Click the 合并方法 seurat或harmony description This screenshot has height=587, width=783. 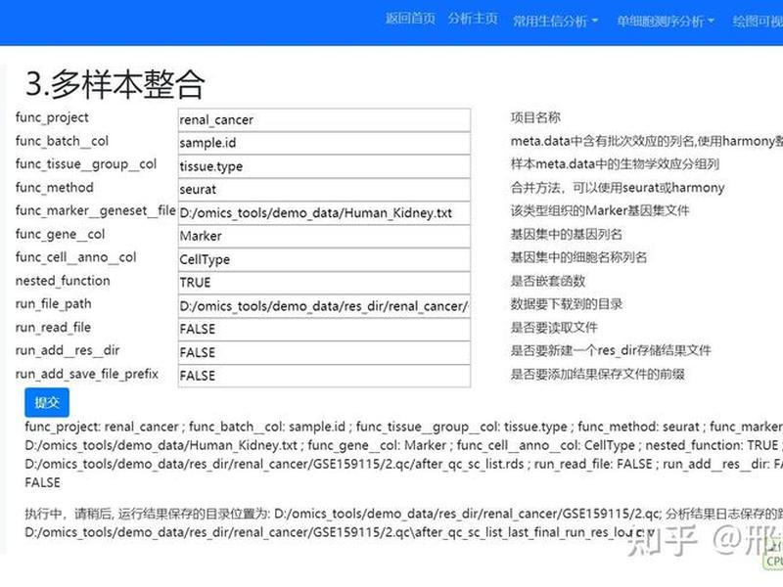point(618,188)
